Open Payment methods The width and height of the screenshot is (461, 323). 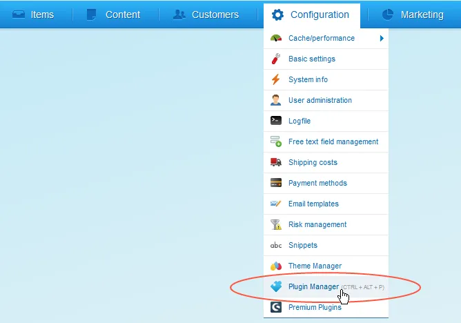click(326, 184)
